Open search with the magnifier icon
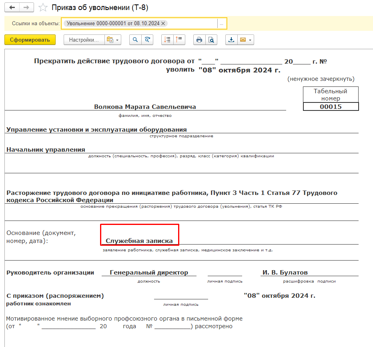Screen dimensions: 373x347 point(135,40)
